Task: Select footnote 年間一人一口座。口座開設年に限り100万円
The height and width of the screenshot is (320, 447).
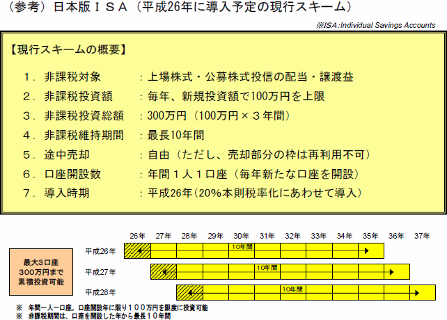Action: [118, 307]
